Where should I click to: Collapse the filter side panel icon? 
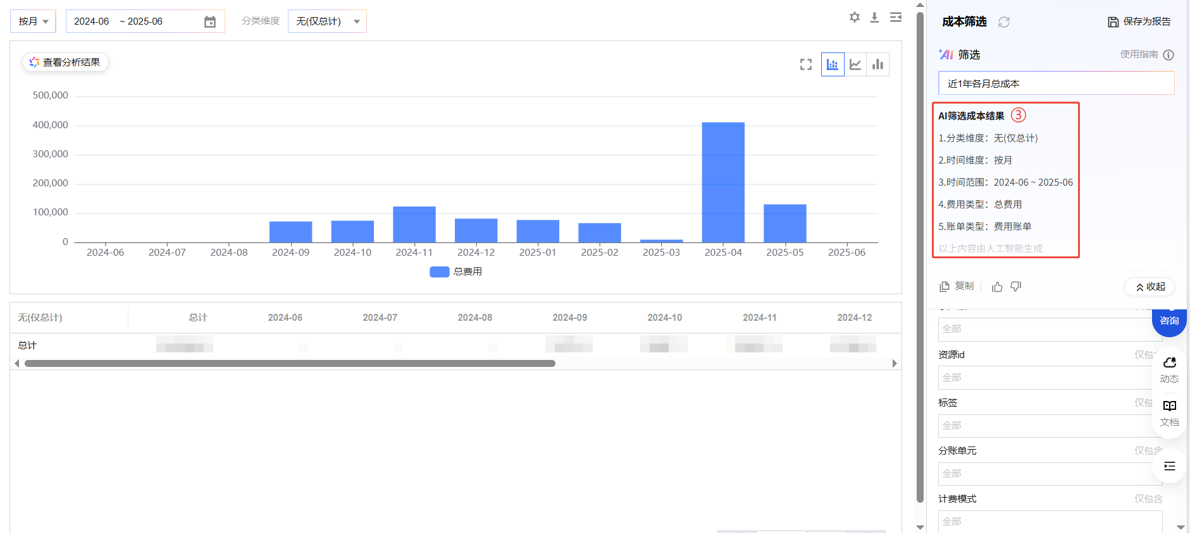(x=896, y=18)
